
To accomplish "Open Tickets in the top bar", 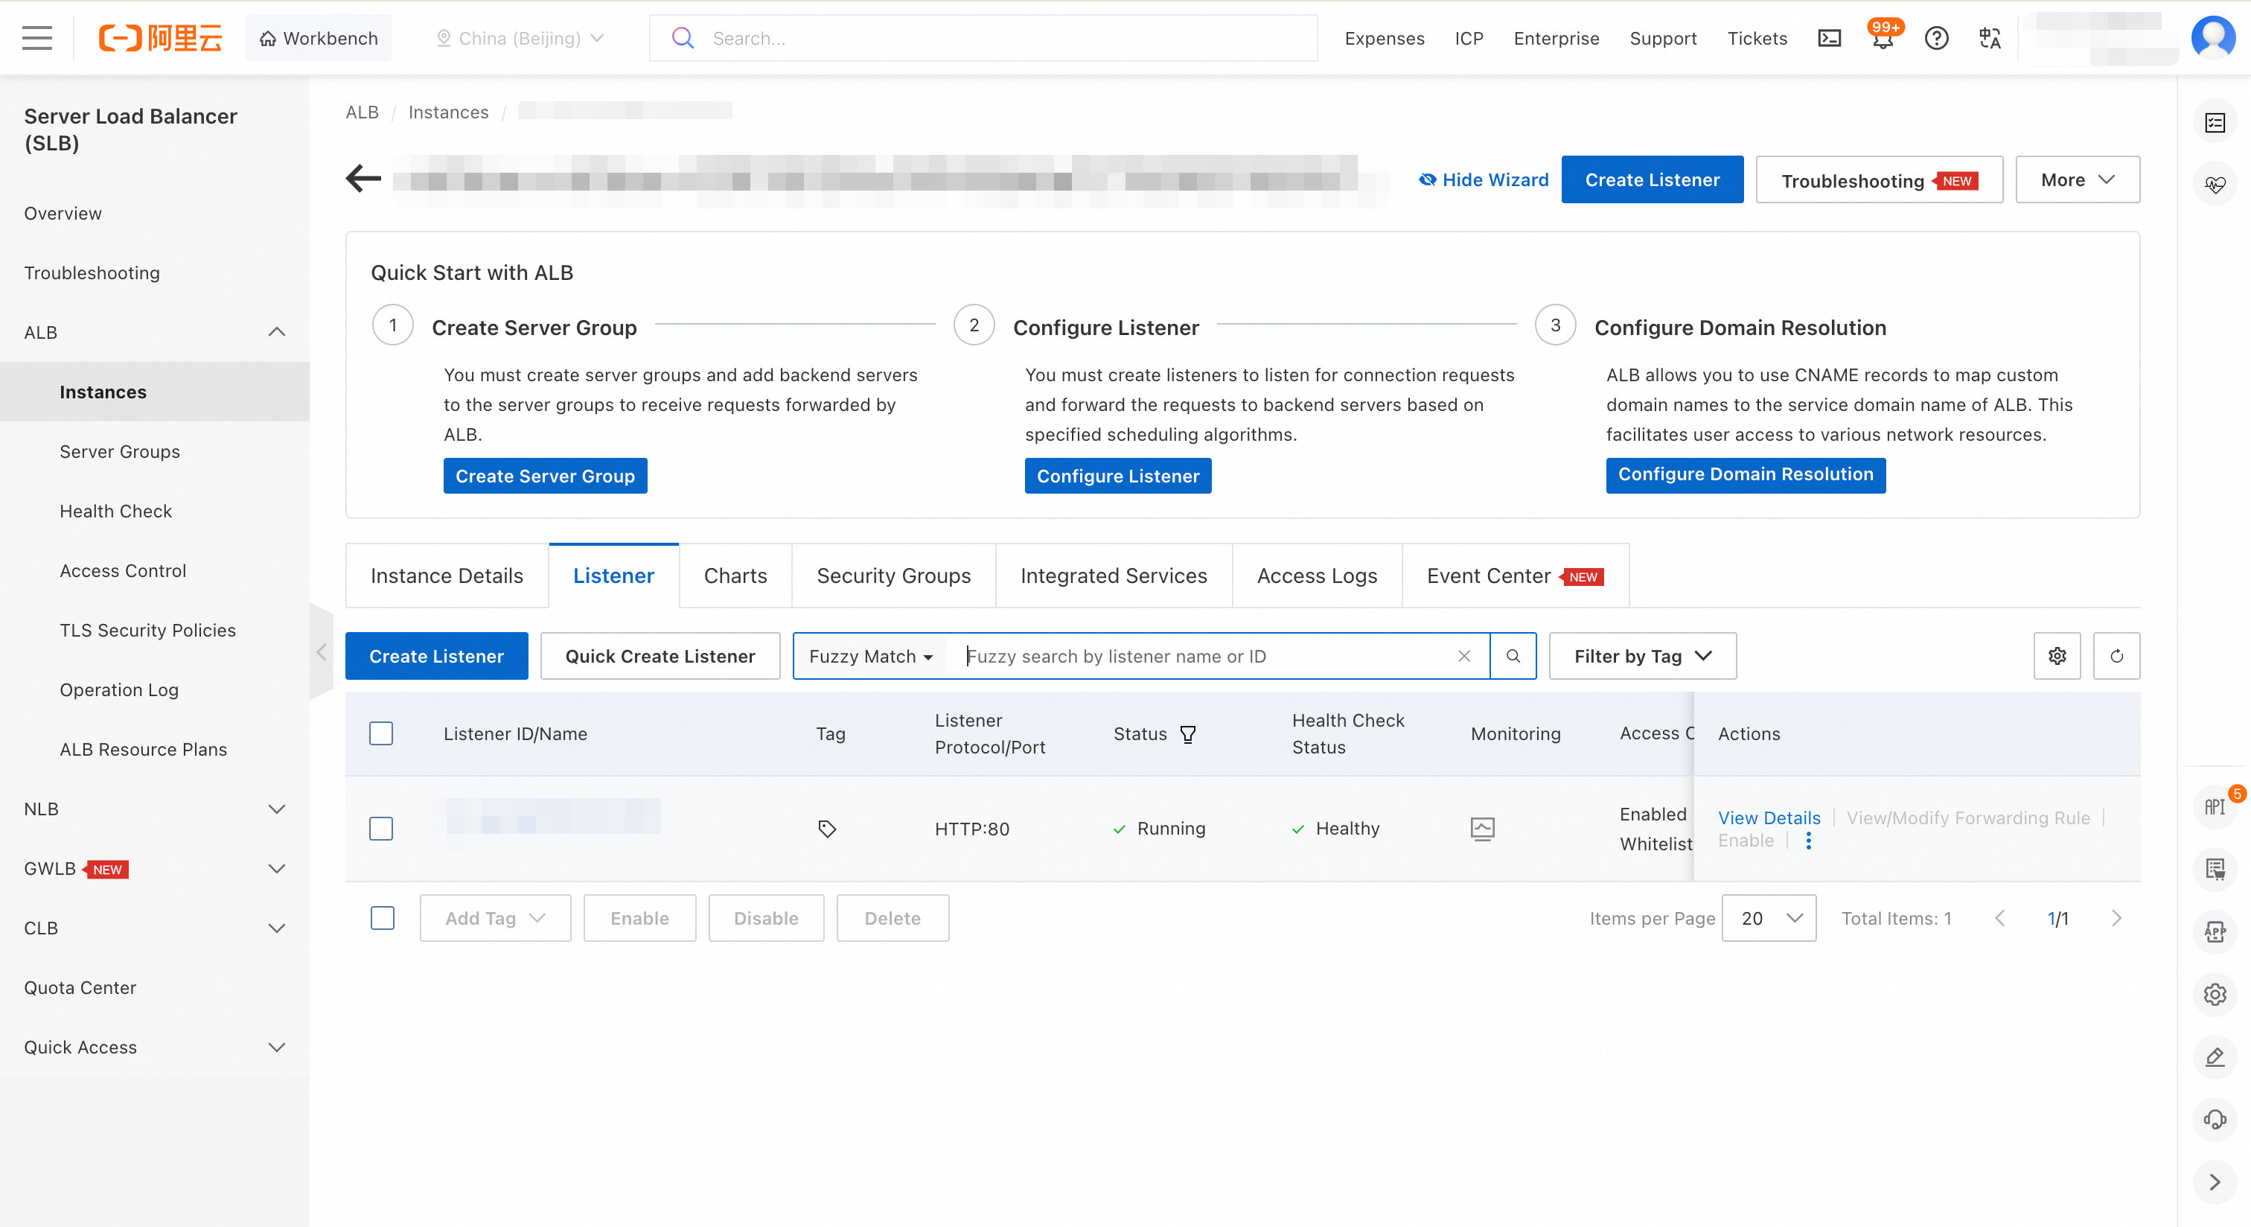I will pyautogui.click(x=1757, y=37).
